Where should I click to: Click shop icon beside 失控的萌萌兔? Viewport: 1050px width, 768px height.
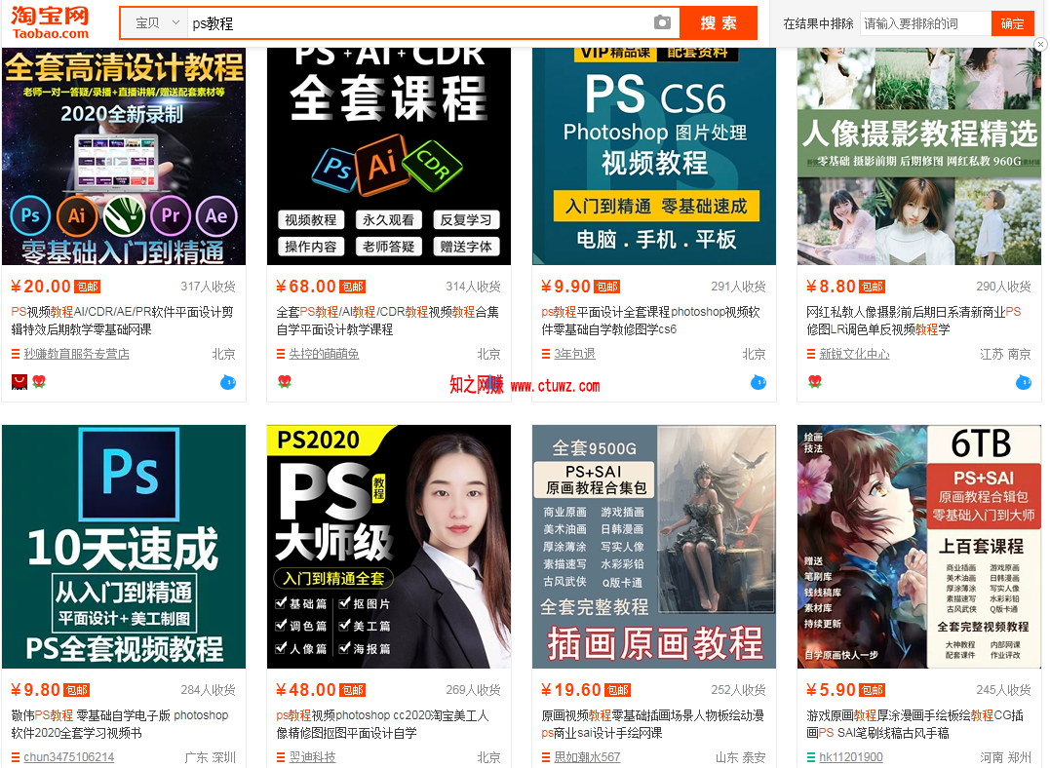coord(281,354)
